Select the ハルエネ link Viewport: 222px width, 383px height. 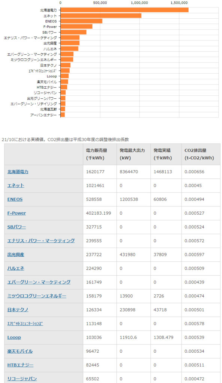16,268
